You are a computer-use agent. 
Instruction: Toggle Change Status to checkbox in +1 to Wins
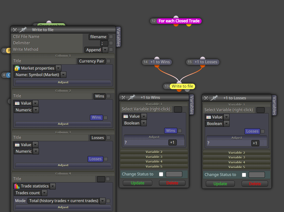pos(161,174)
